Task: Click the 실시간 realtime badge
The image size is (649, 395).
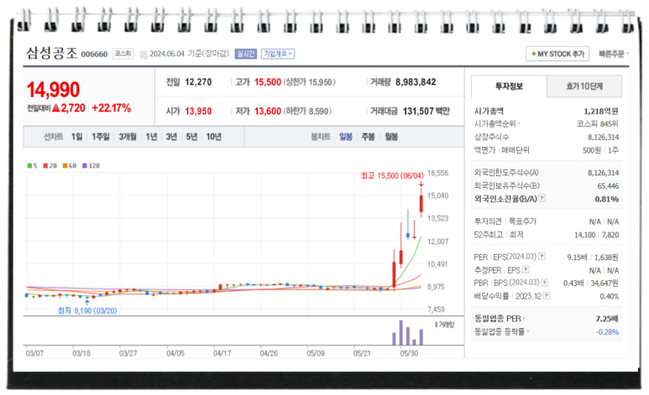Action: 245,53
